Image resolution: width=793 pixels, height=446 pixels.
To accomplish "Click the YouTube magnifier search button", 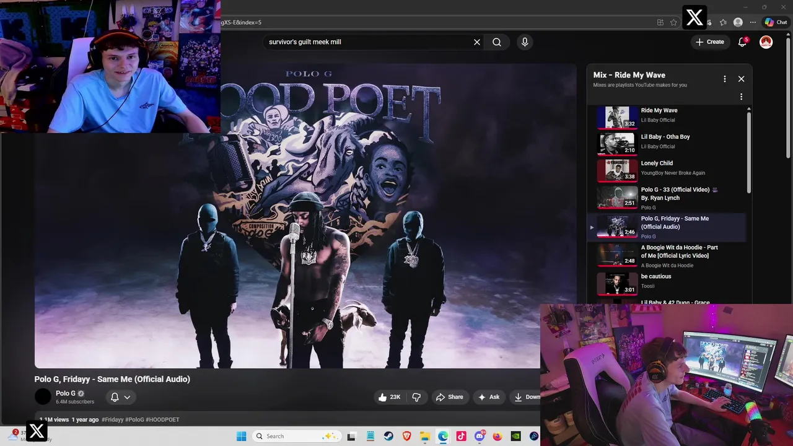I will coord(497,42).
